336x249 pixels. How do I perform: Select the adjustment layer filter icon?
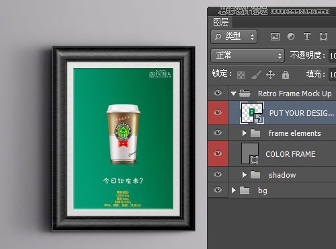pos(291,36)
